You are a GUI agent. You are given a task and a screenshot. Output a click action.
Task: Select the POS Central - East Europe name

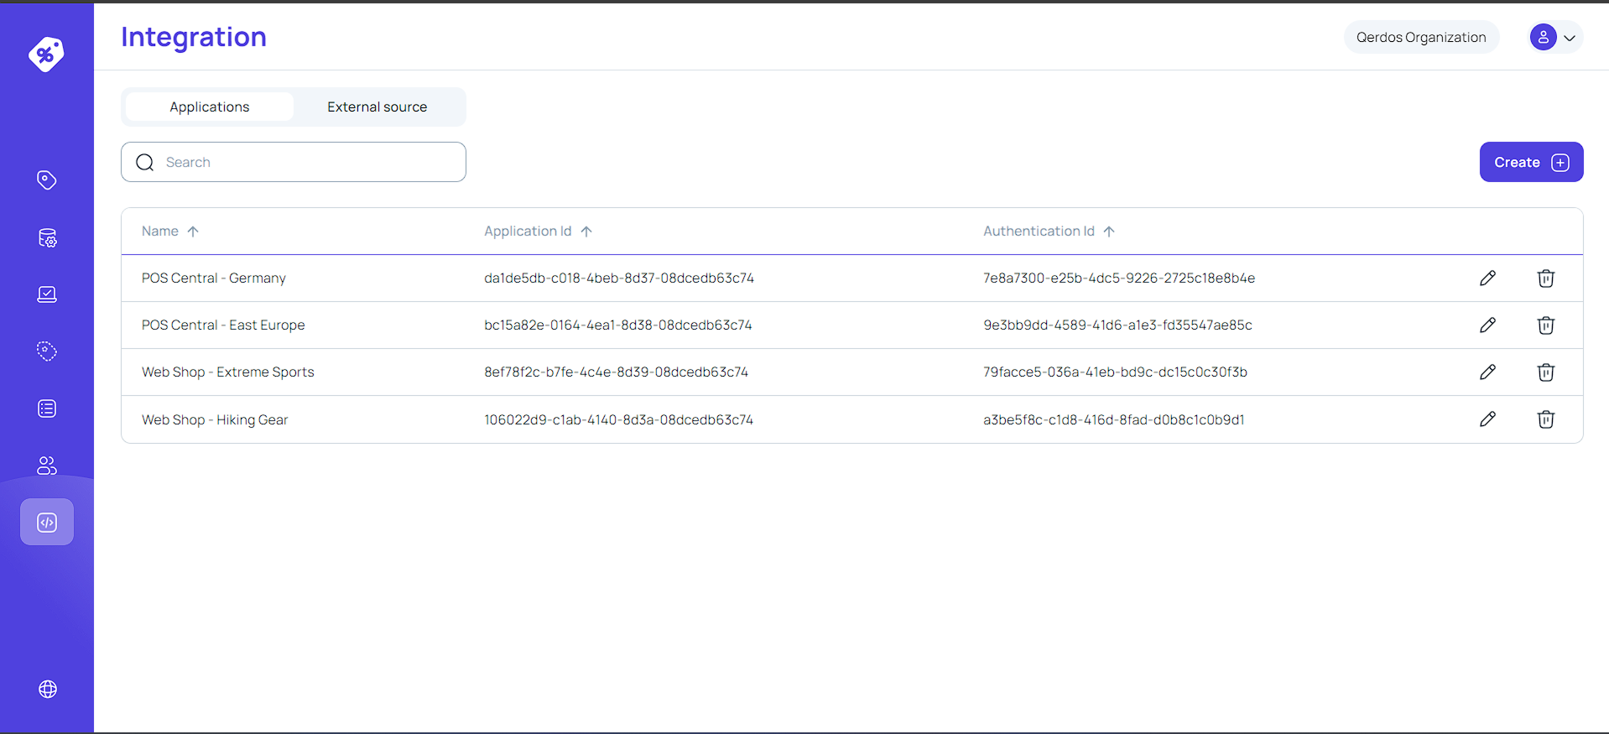click(223, 325)
